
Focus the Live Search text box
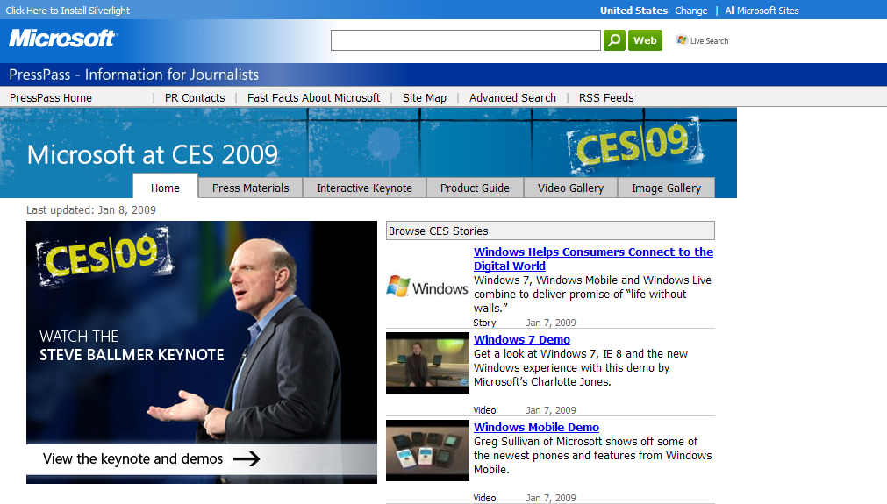click(466, 40)
